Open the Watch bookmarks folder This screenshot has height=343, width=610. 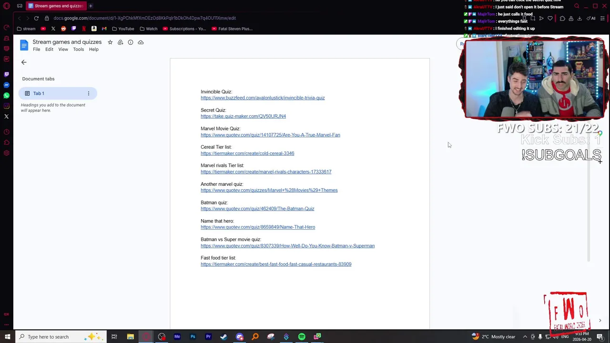coord(148,29)
